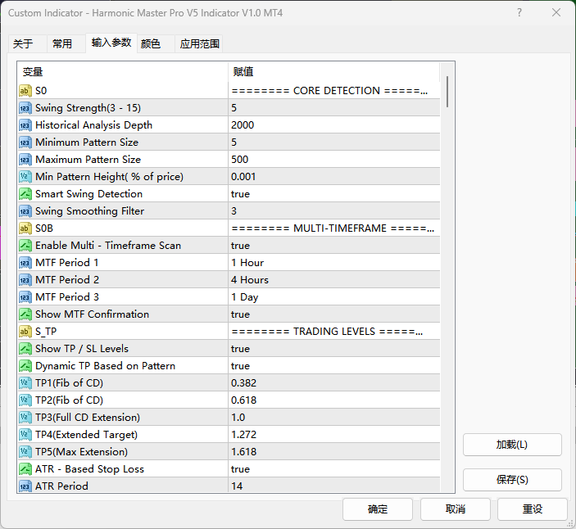Click the double icon beside TP4(Extended Target)
Viewport: 576px width, 529px height.
(25, 435)
